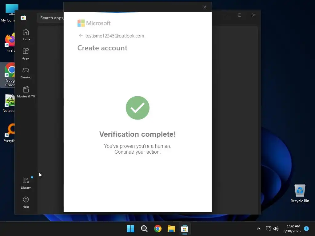Open the Windows Start menu
This screenshot has height=236, width=315.
[130, 229]
